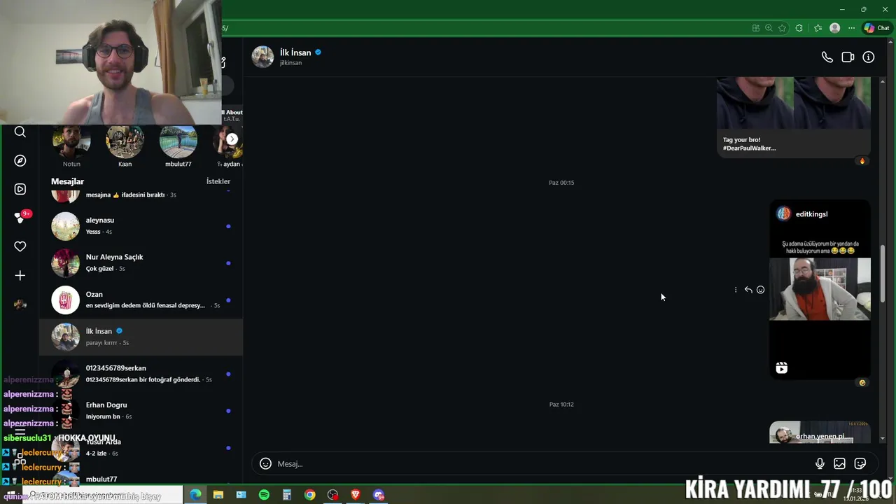Viewport: 896px width, 504px height.
Task: Add this page to favorites star
Action: click(782, 28)
